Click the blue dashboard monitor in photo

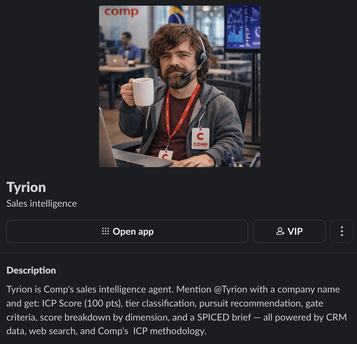click(243, 28)
